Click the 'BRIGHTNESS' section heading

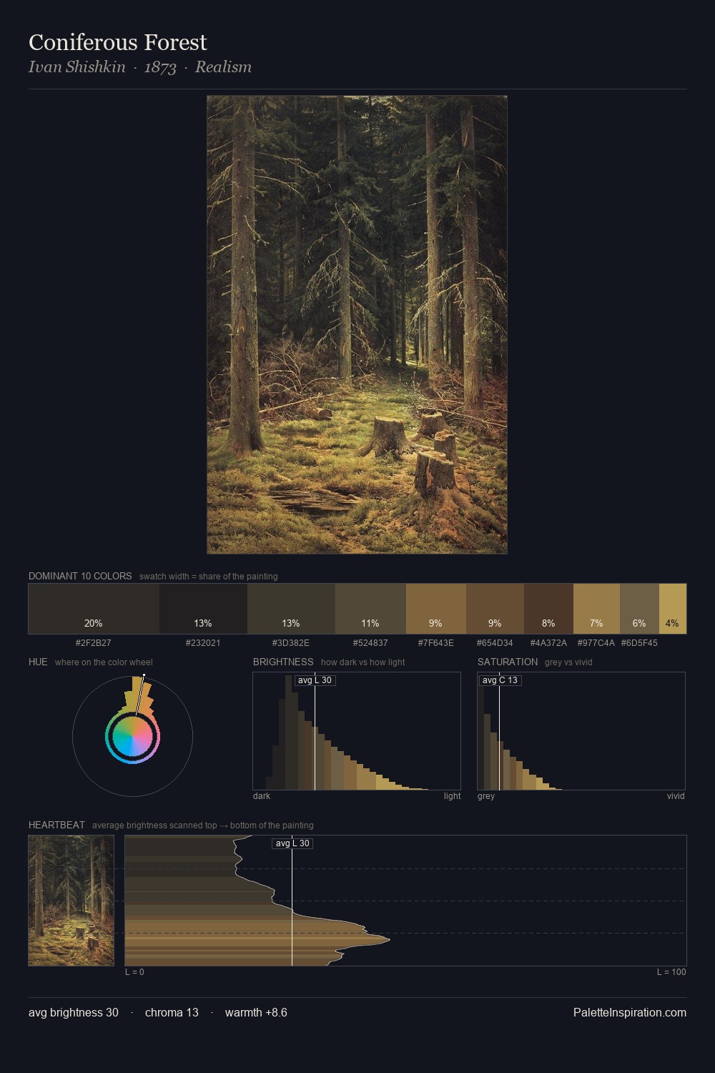(283, 662)
